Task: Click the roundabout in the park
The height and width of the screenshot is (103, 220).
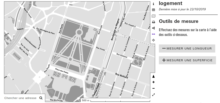Action: [x=79, y=32]
